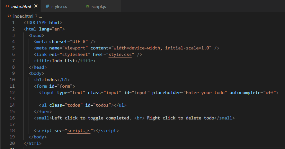The height and width of the screenshot is (149, 285).
Task: Click the id="input" attribute on line 12
Action: click(x=137, y=93)
